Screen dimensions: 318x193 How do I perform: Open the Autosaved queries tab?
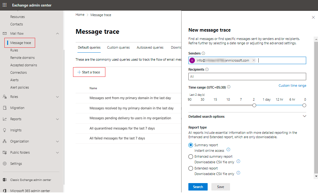[x=150, y=48]
